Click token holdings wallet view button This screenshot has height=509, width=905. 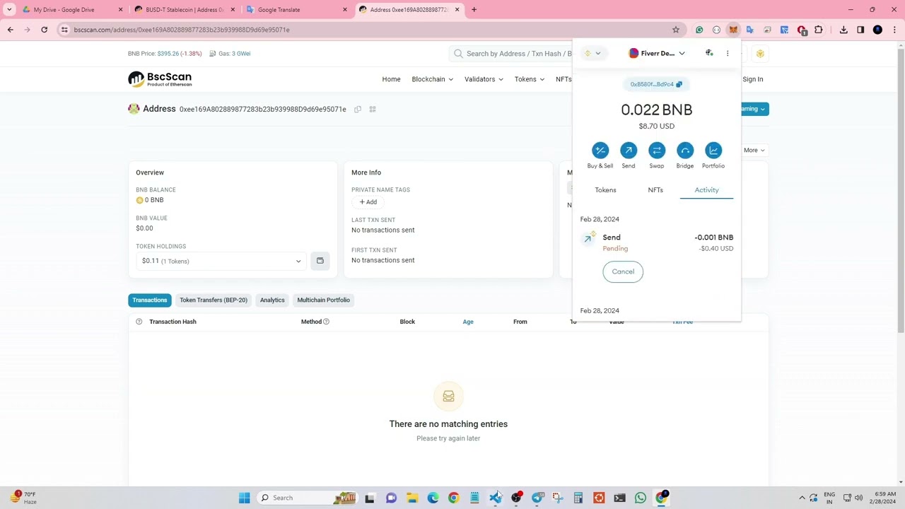click(x=320, y=262)
